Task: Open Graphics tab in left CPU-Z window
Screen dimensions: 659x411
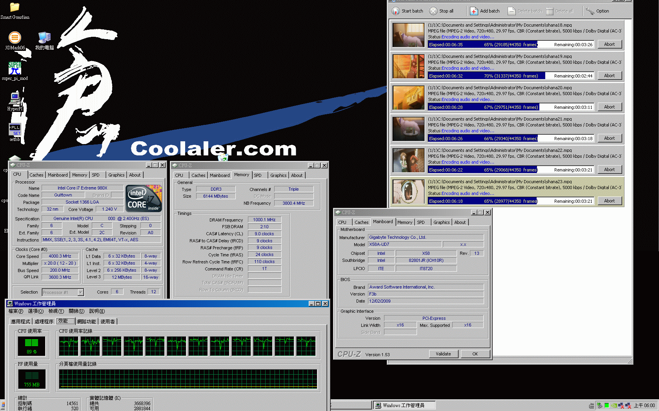Action: click(x=116, y=175)
